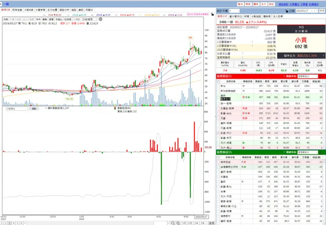The width and height of the screenshot is (326, 225).
Task: Open dropdown arrow after page button 6
Action: click(x=25, y=223)
